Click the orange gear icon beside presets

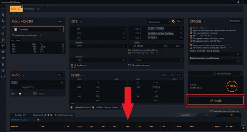point(173,21)
